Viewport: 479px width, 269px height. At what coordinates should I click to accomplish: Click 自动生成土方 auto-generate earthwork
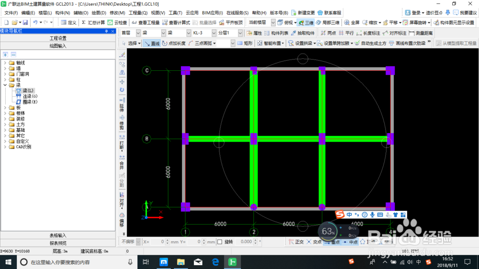(370, 44)
